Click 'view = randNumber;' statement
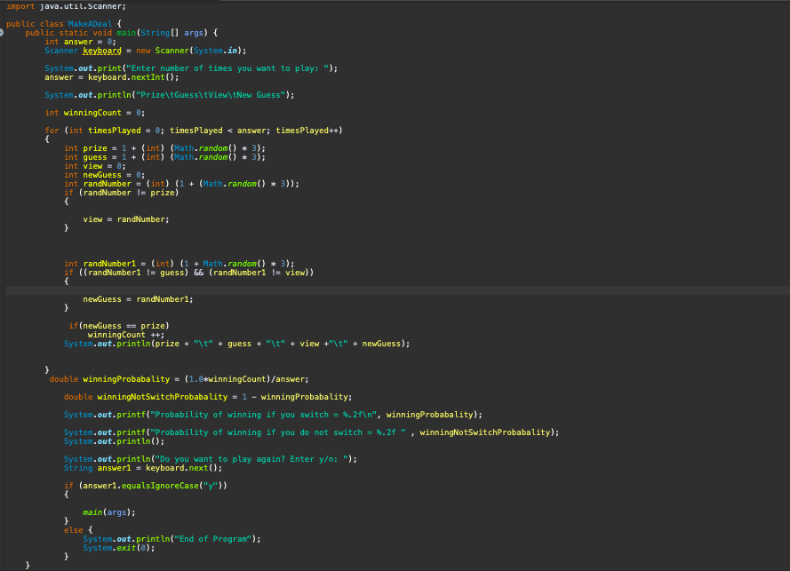The width and height of the screenshot is (790, 571). [x=126, y=219]
